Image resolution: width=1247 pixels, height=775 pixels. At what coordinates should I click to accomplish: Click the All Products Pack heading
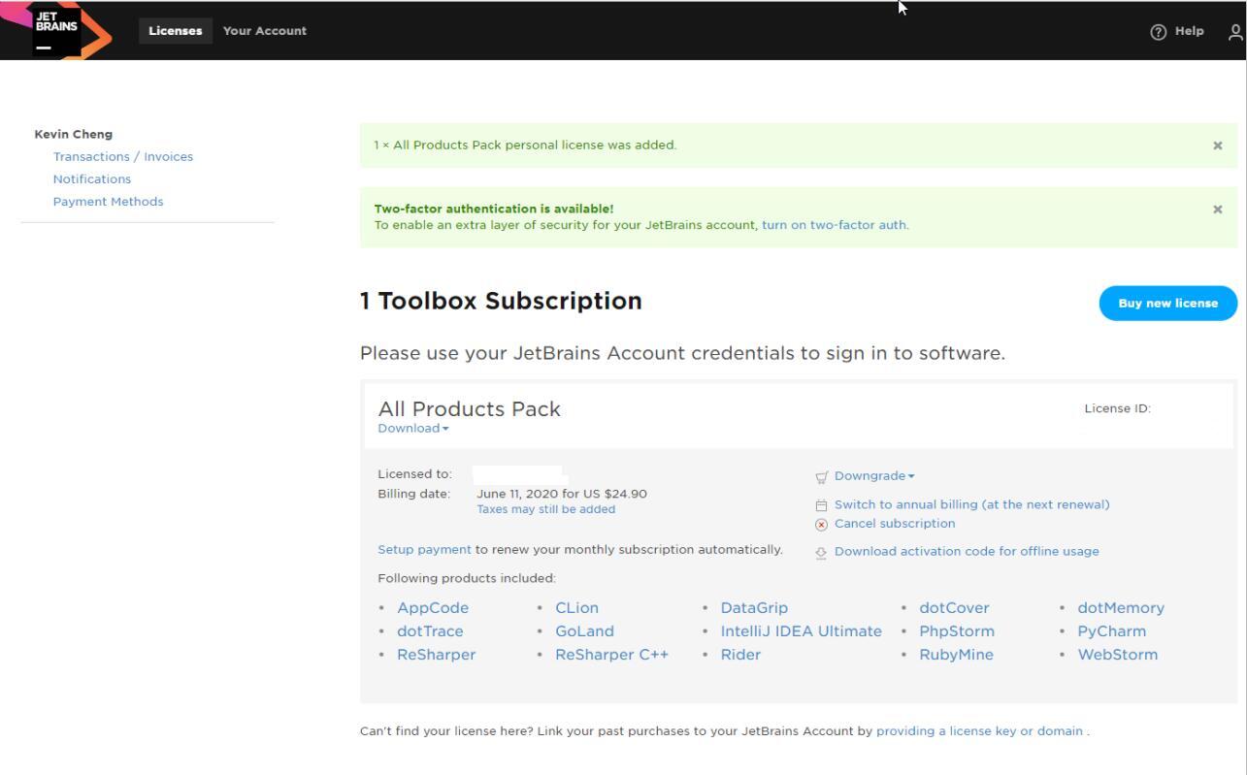pyautogui.click(x=470, y=409)
